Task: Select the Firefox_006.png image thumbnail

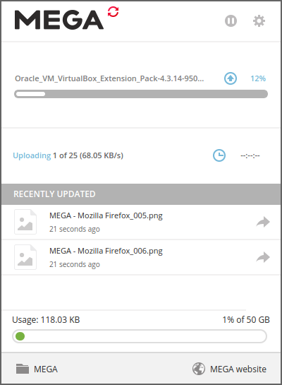Action: (x=25, y=257)
